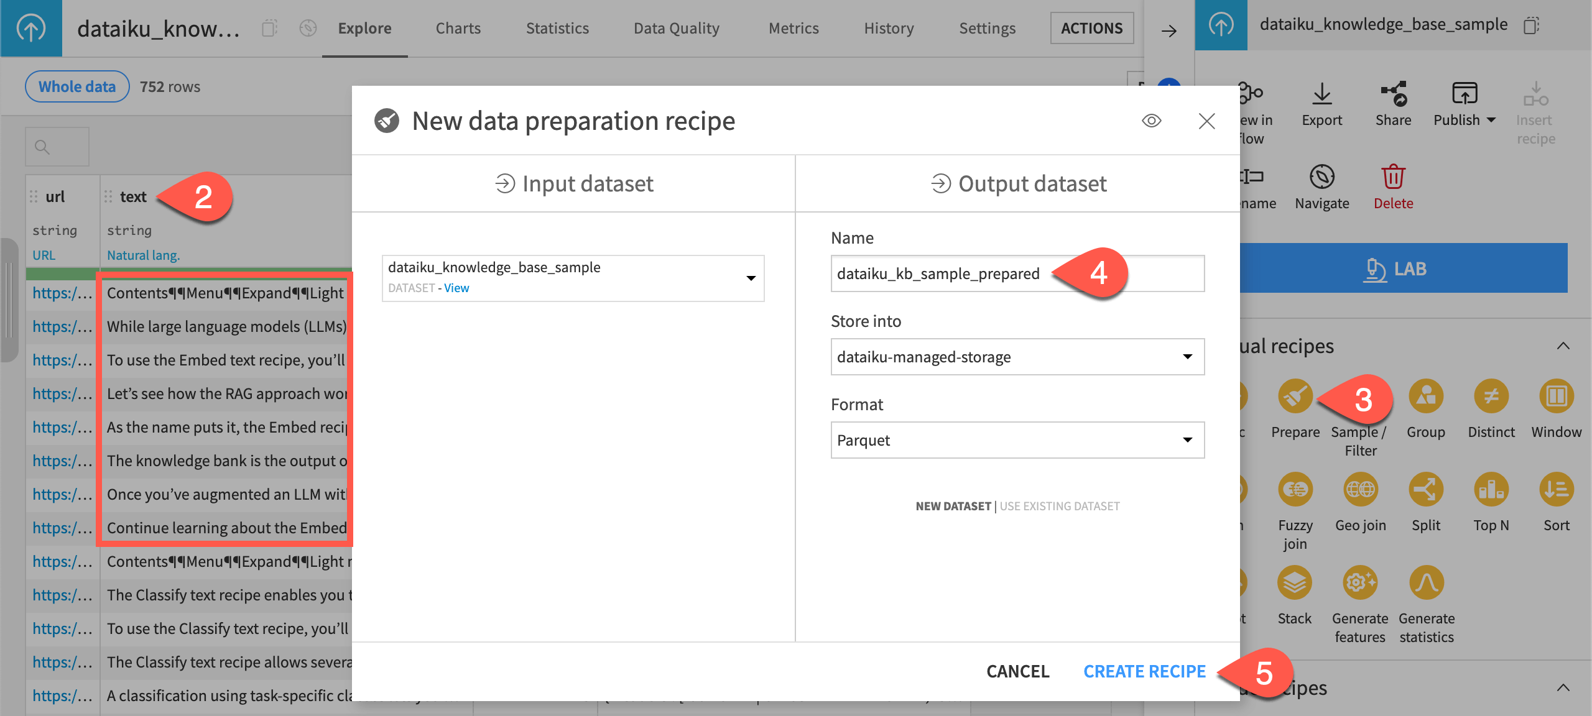Switch to the Charts tab
Screen dimensions: 1592x716
[458, 28]
